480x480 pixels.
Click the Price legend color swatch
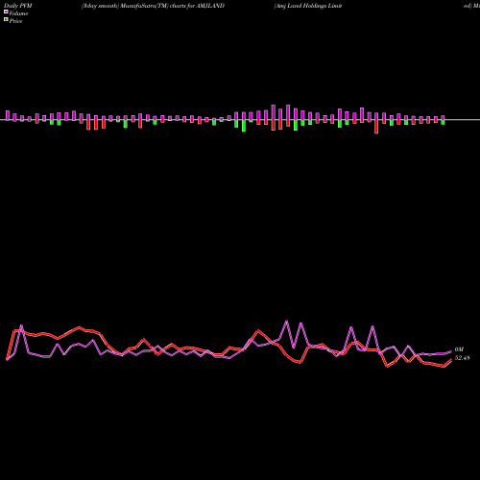point(6,20)
